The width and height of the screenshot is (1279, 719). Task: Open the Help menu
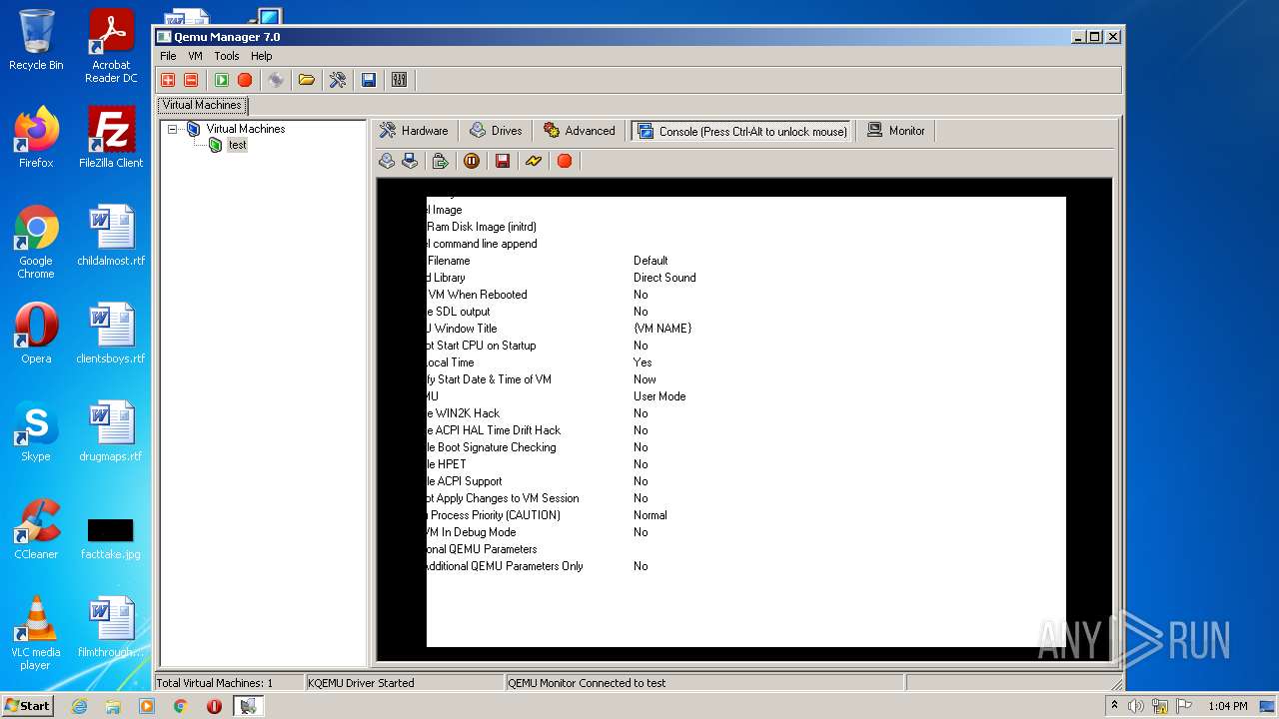tap(261, 56)
